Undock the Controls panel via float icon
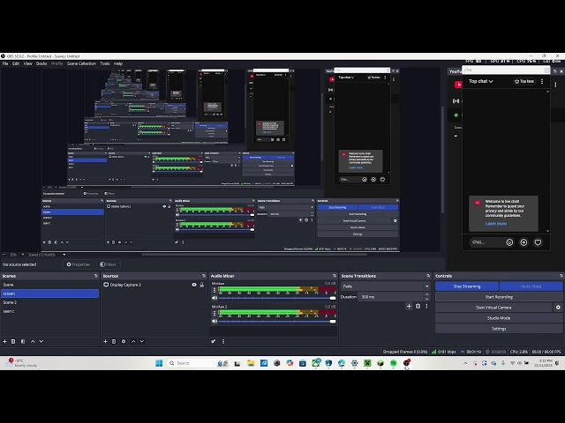565x423 pixels. click(x=561, y=276)
